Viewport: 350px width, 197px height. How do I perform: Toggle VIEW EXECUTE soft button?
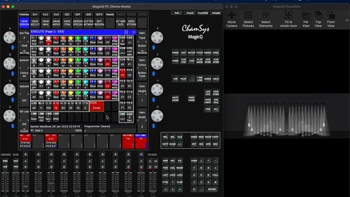[x=35, y=23]
